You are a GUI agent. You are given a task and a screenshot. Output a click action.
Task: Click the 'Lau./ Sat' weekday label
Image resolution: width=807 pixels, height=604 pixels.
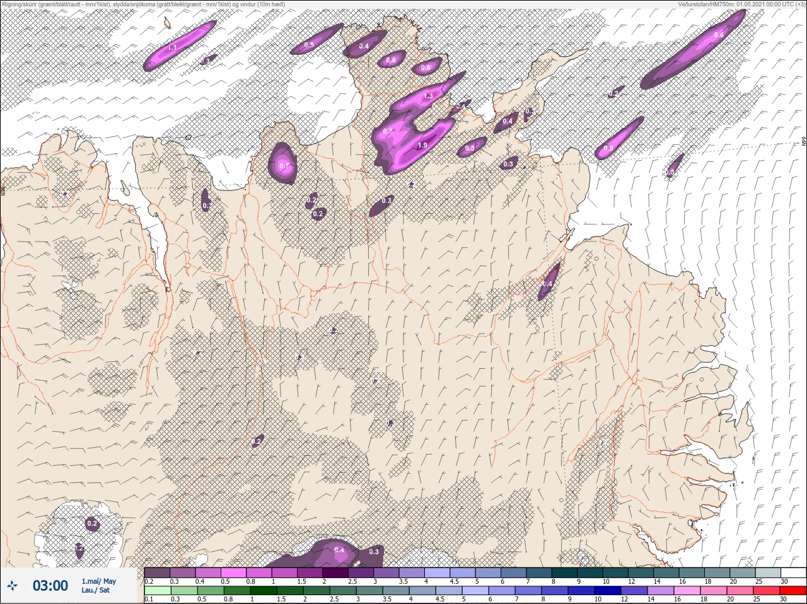click(x=95, y=590)
